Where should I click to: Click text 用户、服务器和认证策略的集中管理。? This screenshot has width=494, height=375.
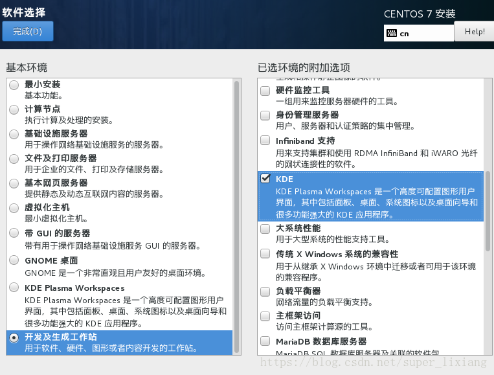click(345, 126)
